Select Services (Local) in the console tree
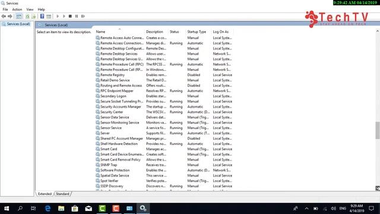380x214 pixels. pyautogui.click(x=18, y=24)
